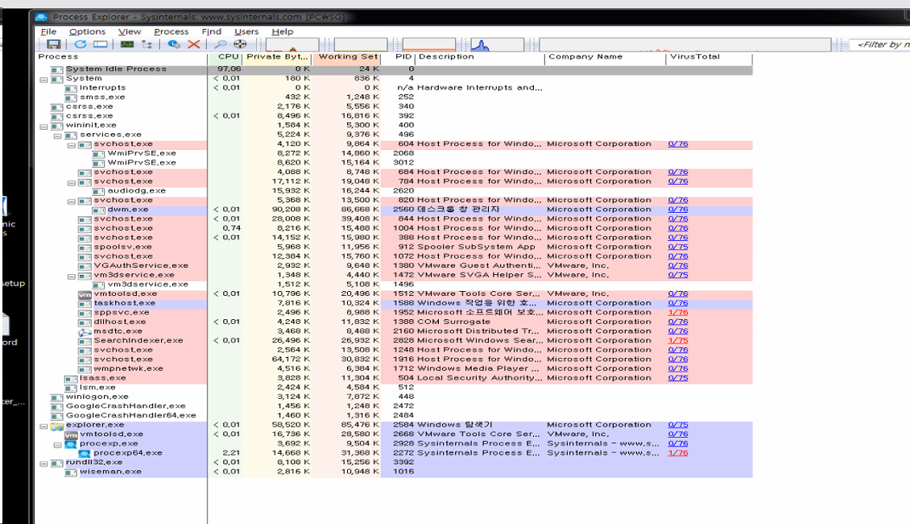Open the VirusTotal result for explorer.exe

(x=678, y=425)
